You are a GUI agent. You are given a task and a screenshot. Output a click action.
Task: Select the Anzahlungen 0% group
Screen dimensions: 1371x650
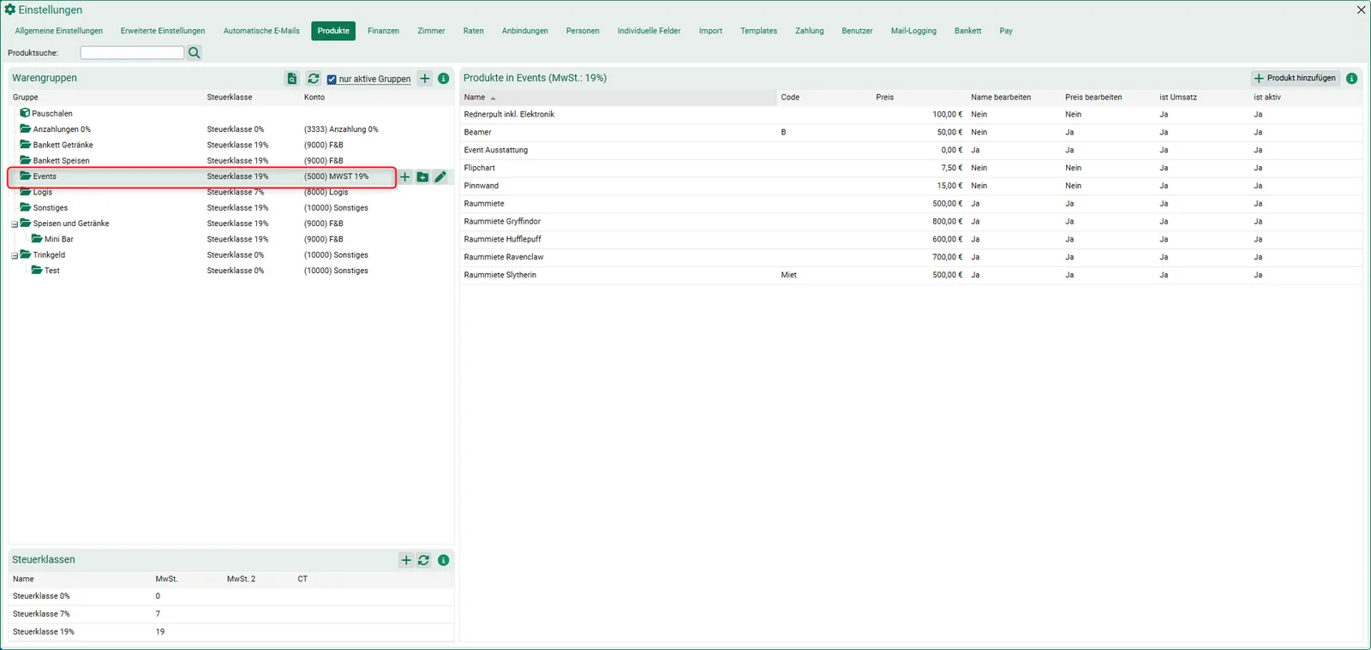(231, 129)
